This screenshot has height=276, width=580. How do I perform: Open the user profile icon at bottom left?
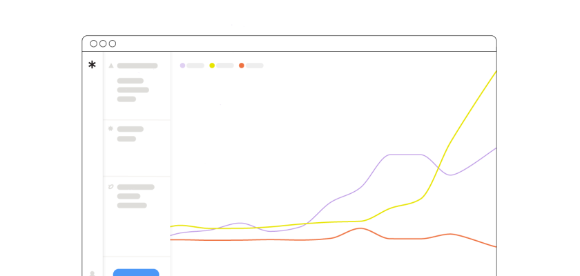tap(92, 273)
